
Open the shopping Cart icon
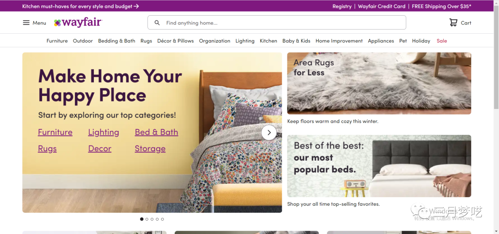453,23
